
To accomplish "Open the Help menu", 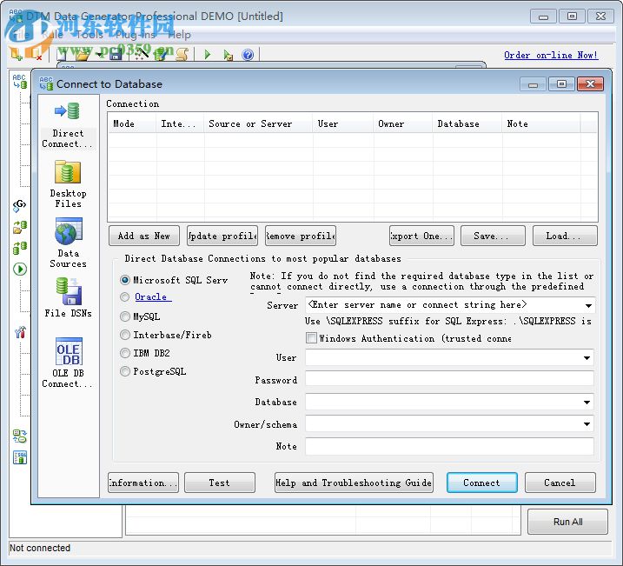I will 179,35.
